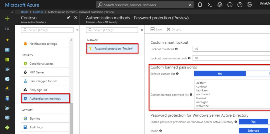Open Risky sign-ins menu item
This screenshot has height=134, width=270.
[45, 90]
